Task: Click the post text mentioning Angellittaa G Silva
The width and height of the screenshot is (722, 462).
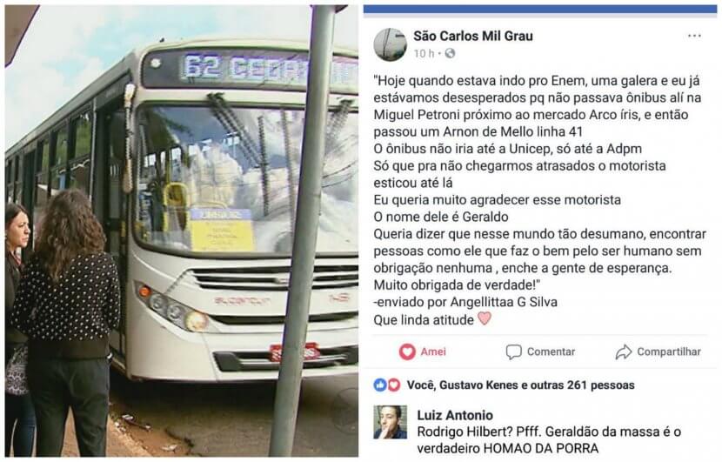Action: (x=465, y=302)
